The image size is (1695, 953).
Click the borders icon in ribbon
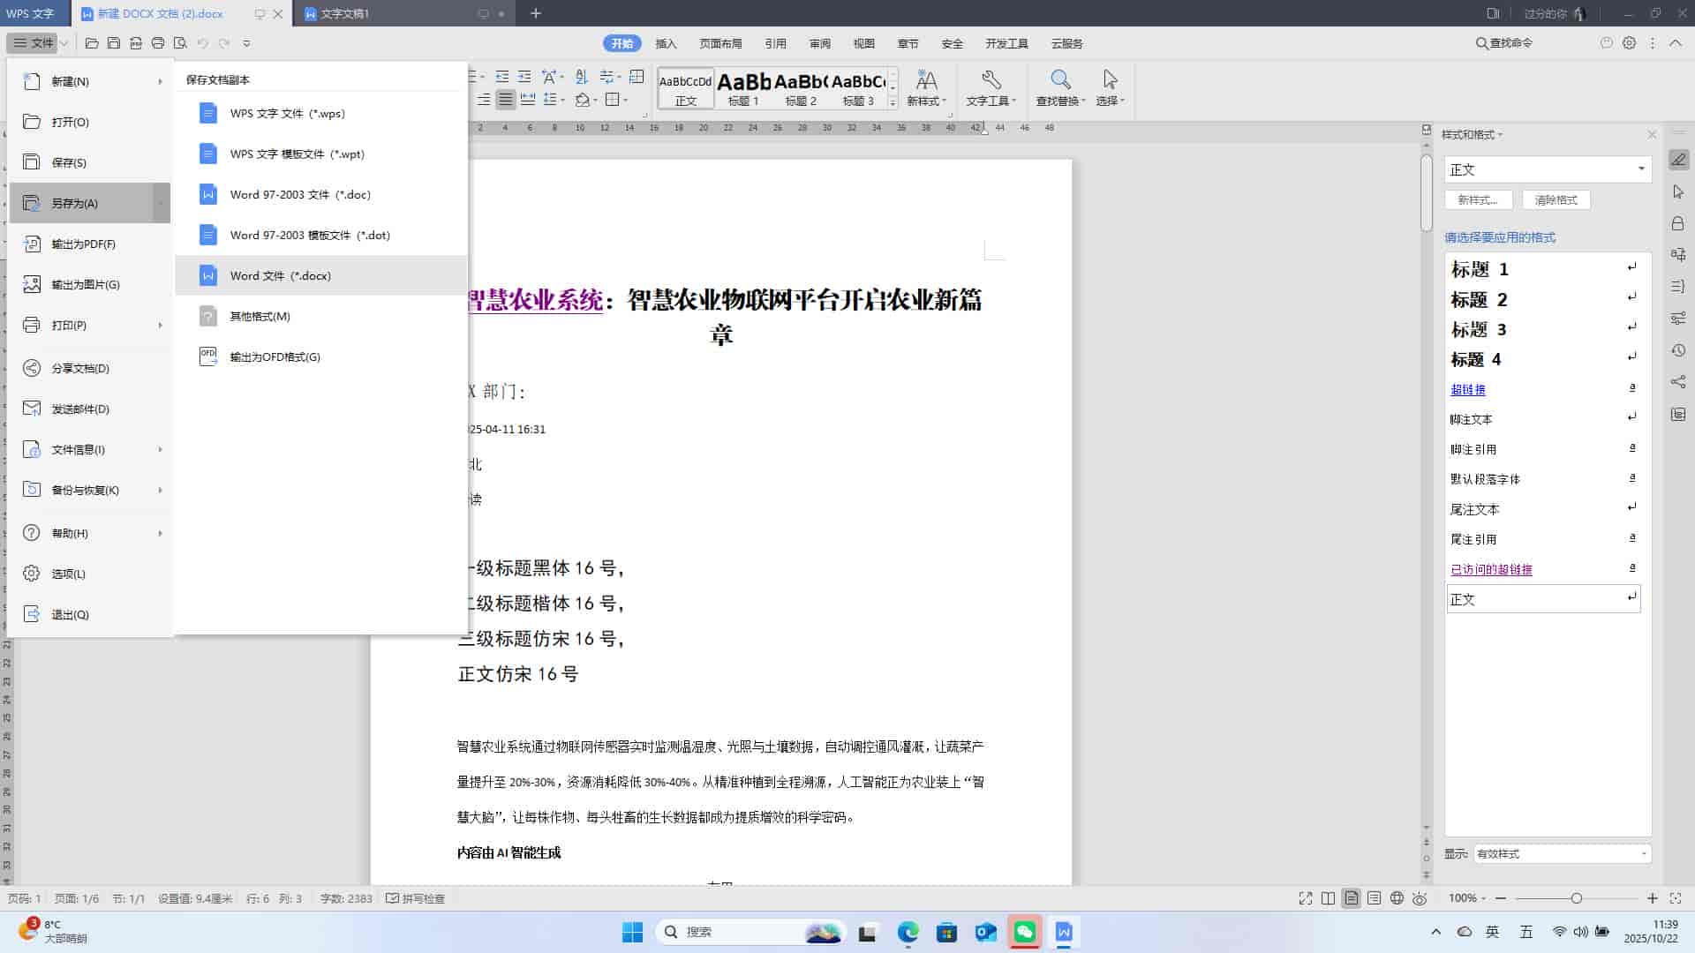pos(614,100)
